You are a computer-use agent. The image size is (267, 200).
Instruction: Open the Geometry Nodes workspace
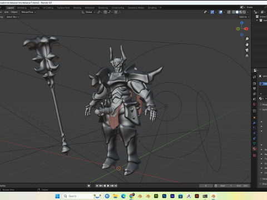[136, 8]
